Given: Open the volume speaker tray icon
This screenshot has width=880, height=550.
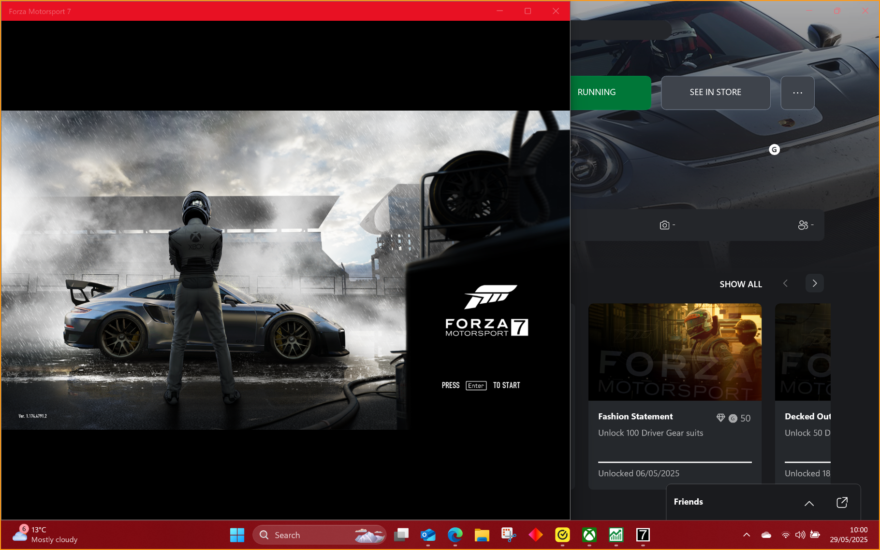Looking at the screenshot, I should (x=800, y=535).
